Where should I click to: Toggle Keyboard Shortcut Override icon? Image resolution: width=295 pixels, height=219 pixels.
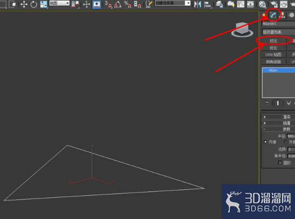97,4
